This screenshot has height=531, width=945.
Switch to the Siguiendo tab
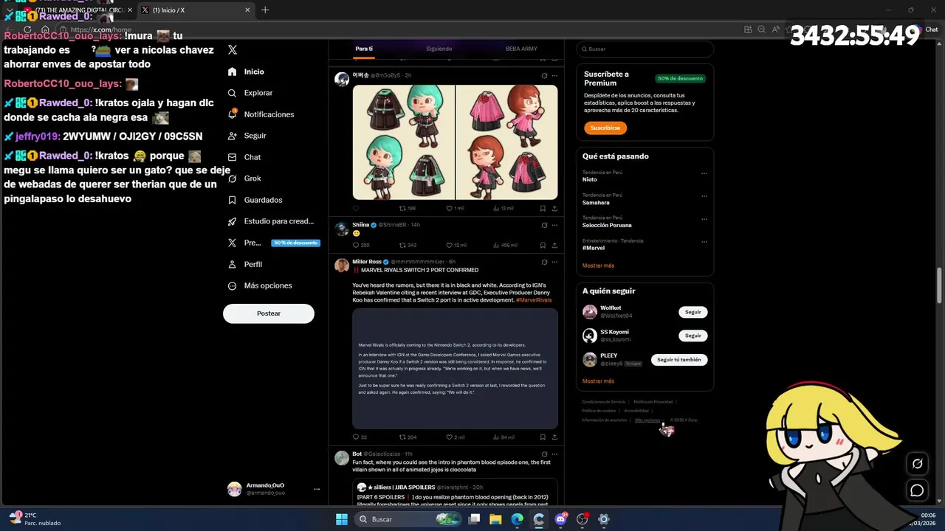(439, 49)
